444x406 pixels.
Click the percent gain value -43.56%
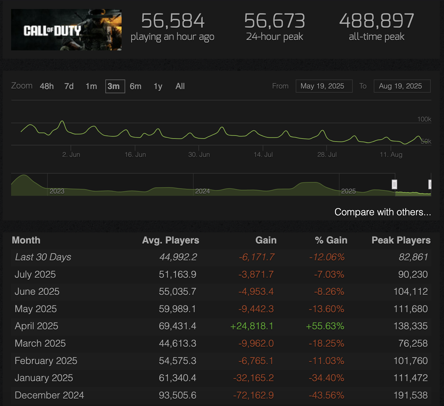(327, 395)
